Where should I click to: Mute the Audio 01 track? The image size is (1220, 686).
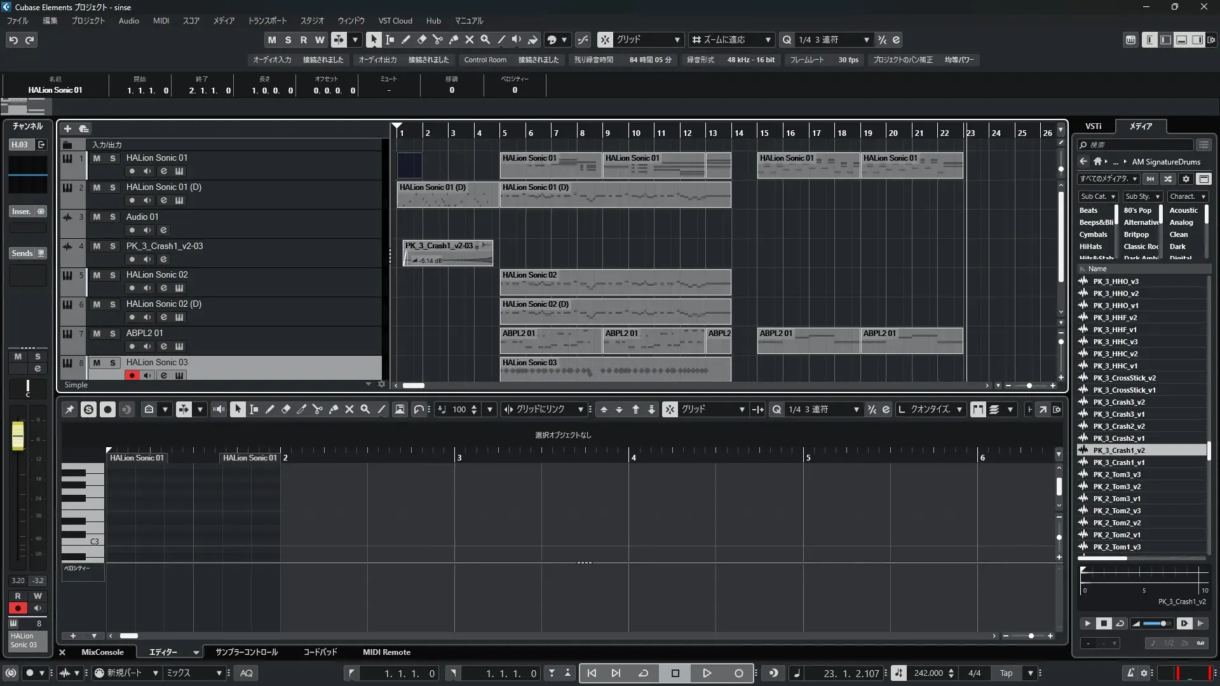point(97,217)
